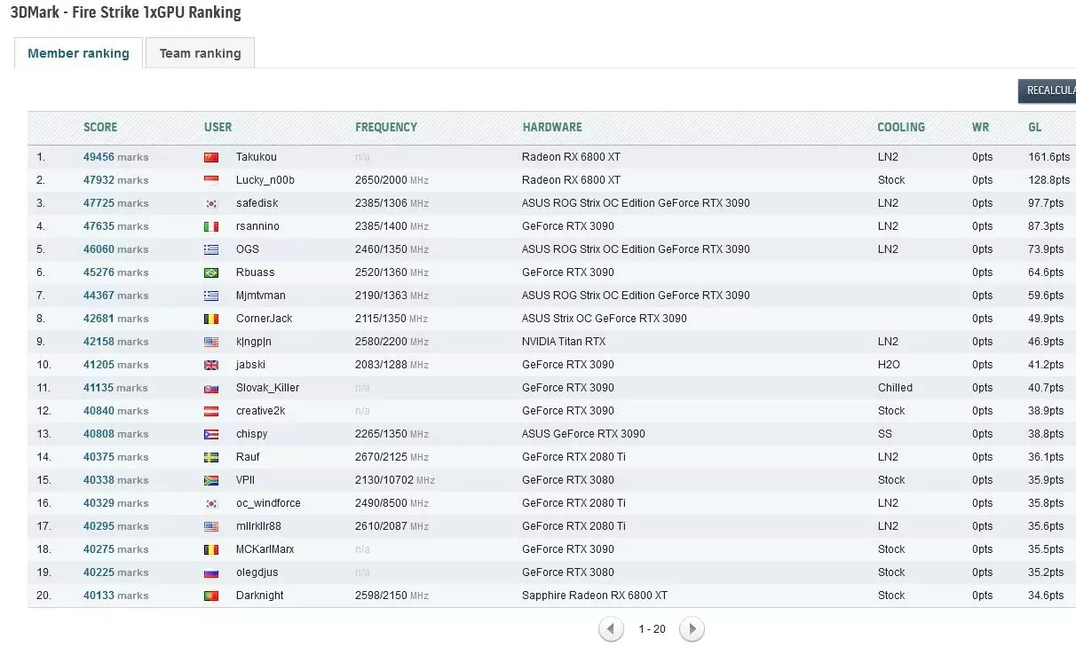Click the South Korea flag next to safedisk

coord(210,203)
